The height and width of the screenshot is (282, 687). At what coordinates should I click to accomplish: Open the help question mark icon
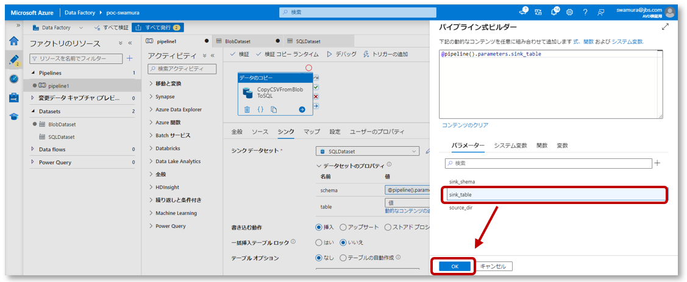585,12
